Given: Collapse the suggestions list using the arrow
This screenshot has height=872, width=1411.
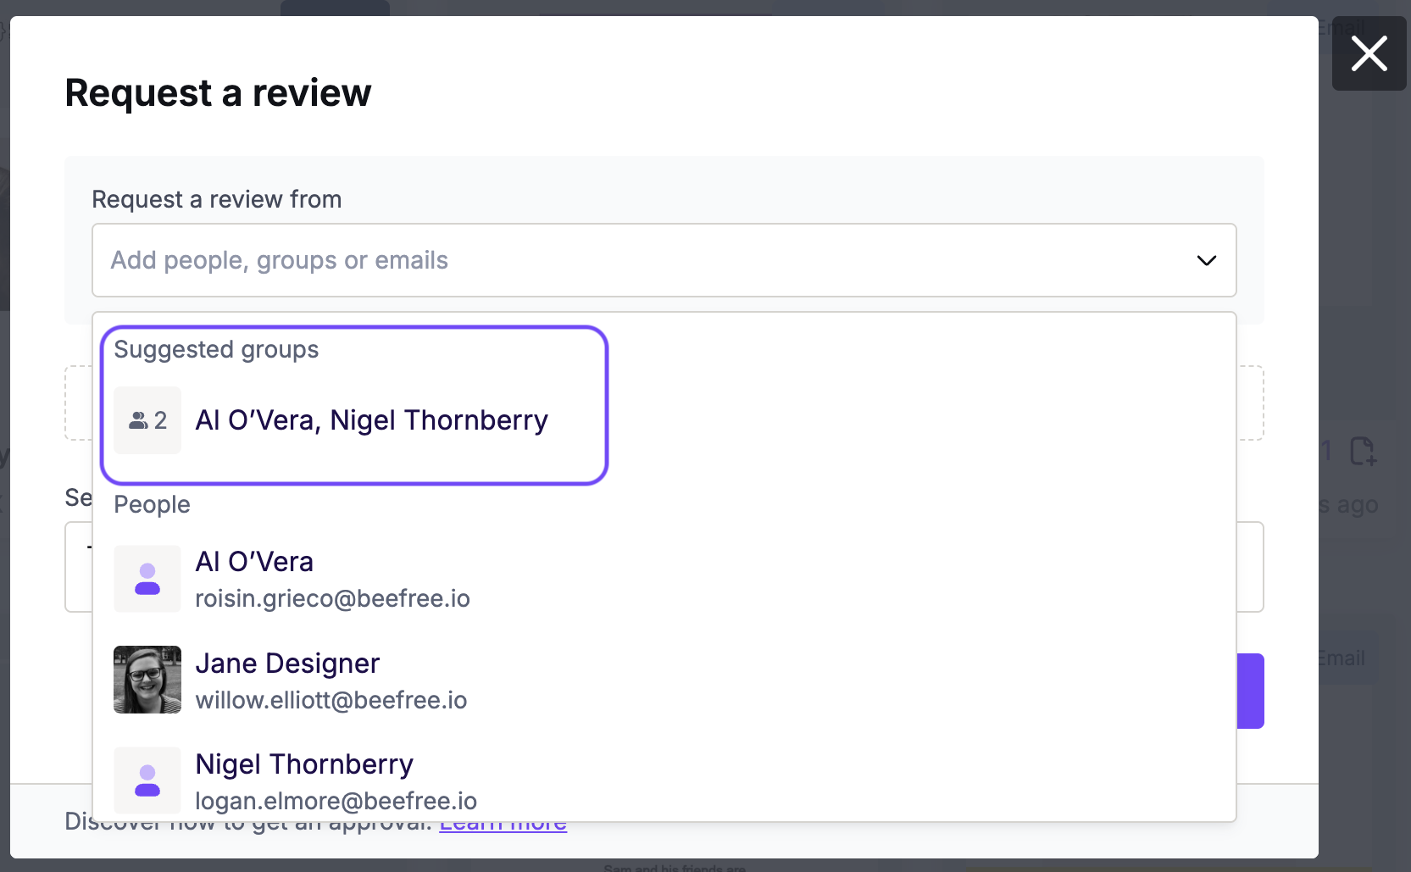Looking at the screenshot, I should 1207,260.
